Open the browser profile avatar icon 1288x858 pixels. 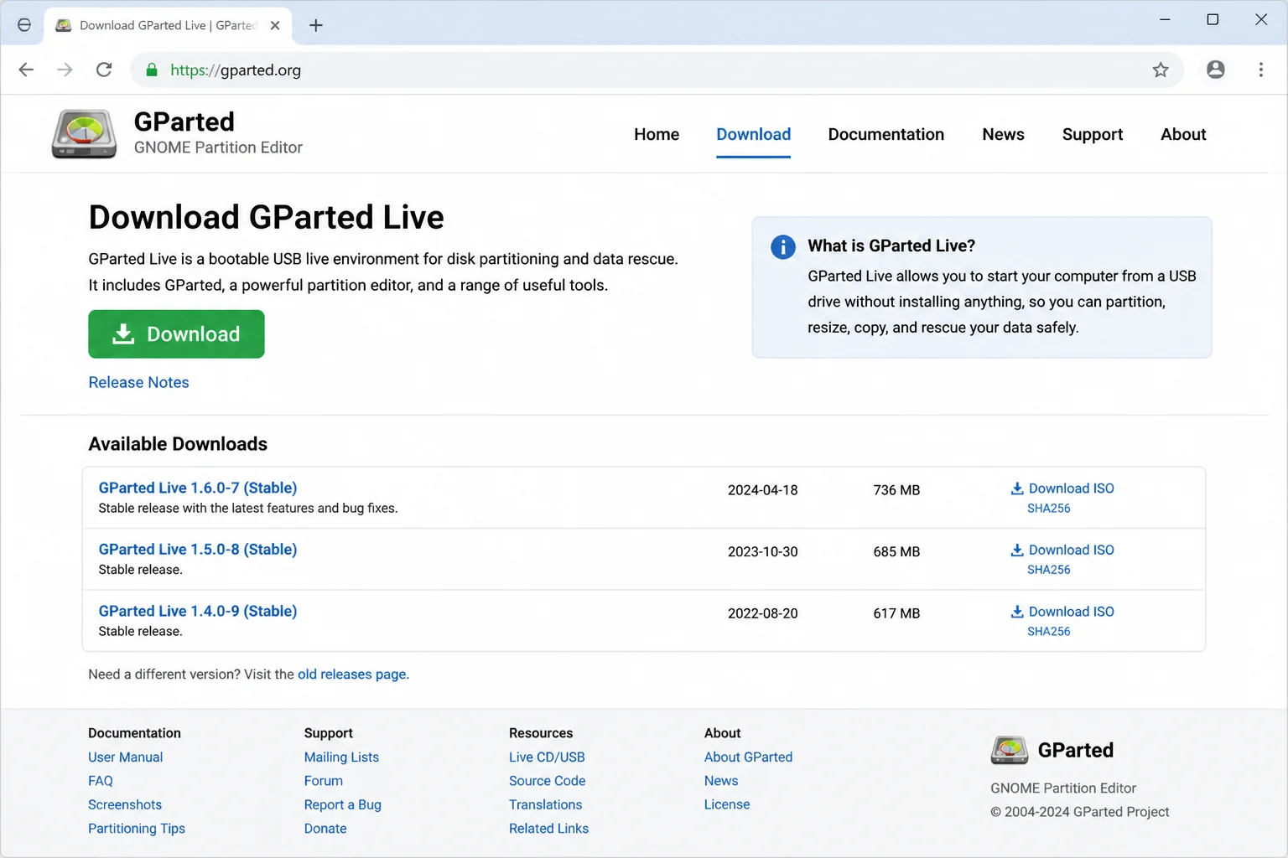pyautogui.click(x=1215, y=70)
